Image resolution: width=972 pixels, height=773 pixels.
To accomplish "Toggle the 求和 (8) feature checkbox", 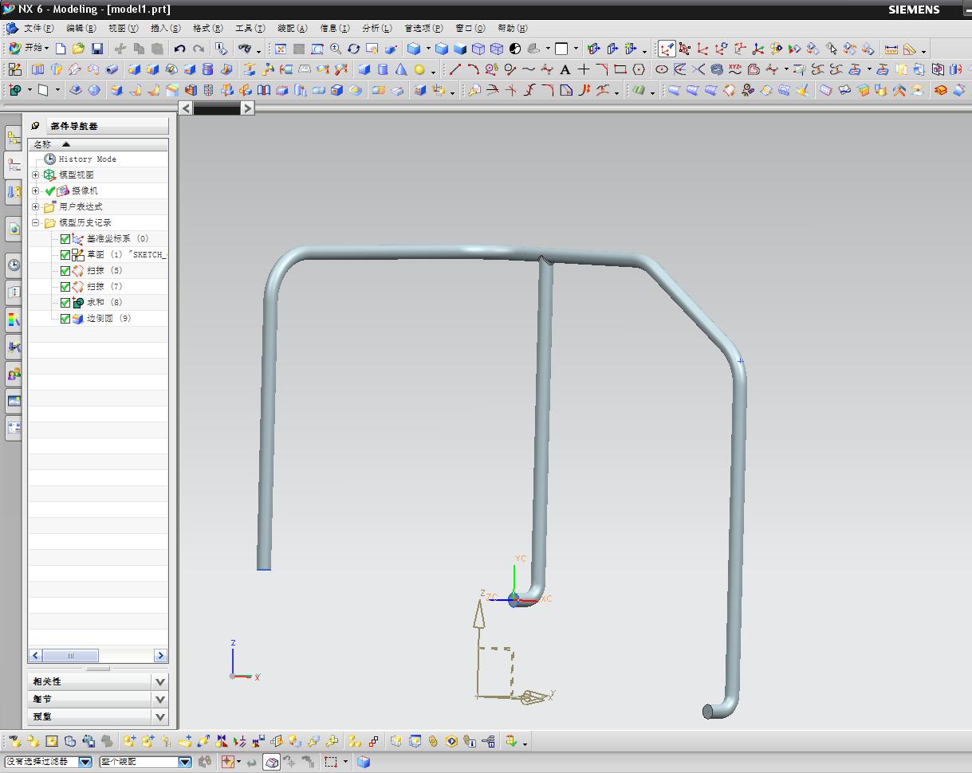I will [65, 303].
